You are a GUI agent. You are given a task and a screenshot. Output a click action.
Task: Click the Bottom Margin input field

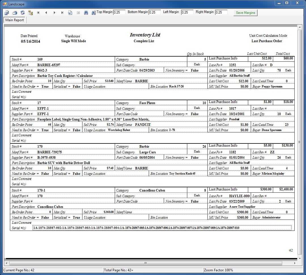[155, 12]
